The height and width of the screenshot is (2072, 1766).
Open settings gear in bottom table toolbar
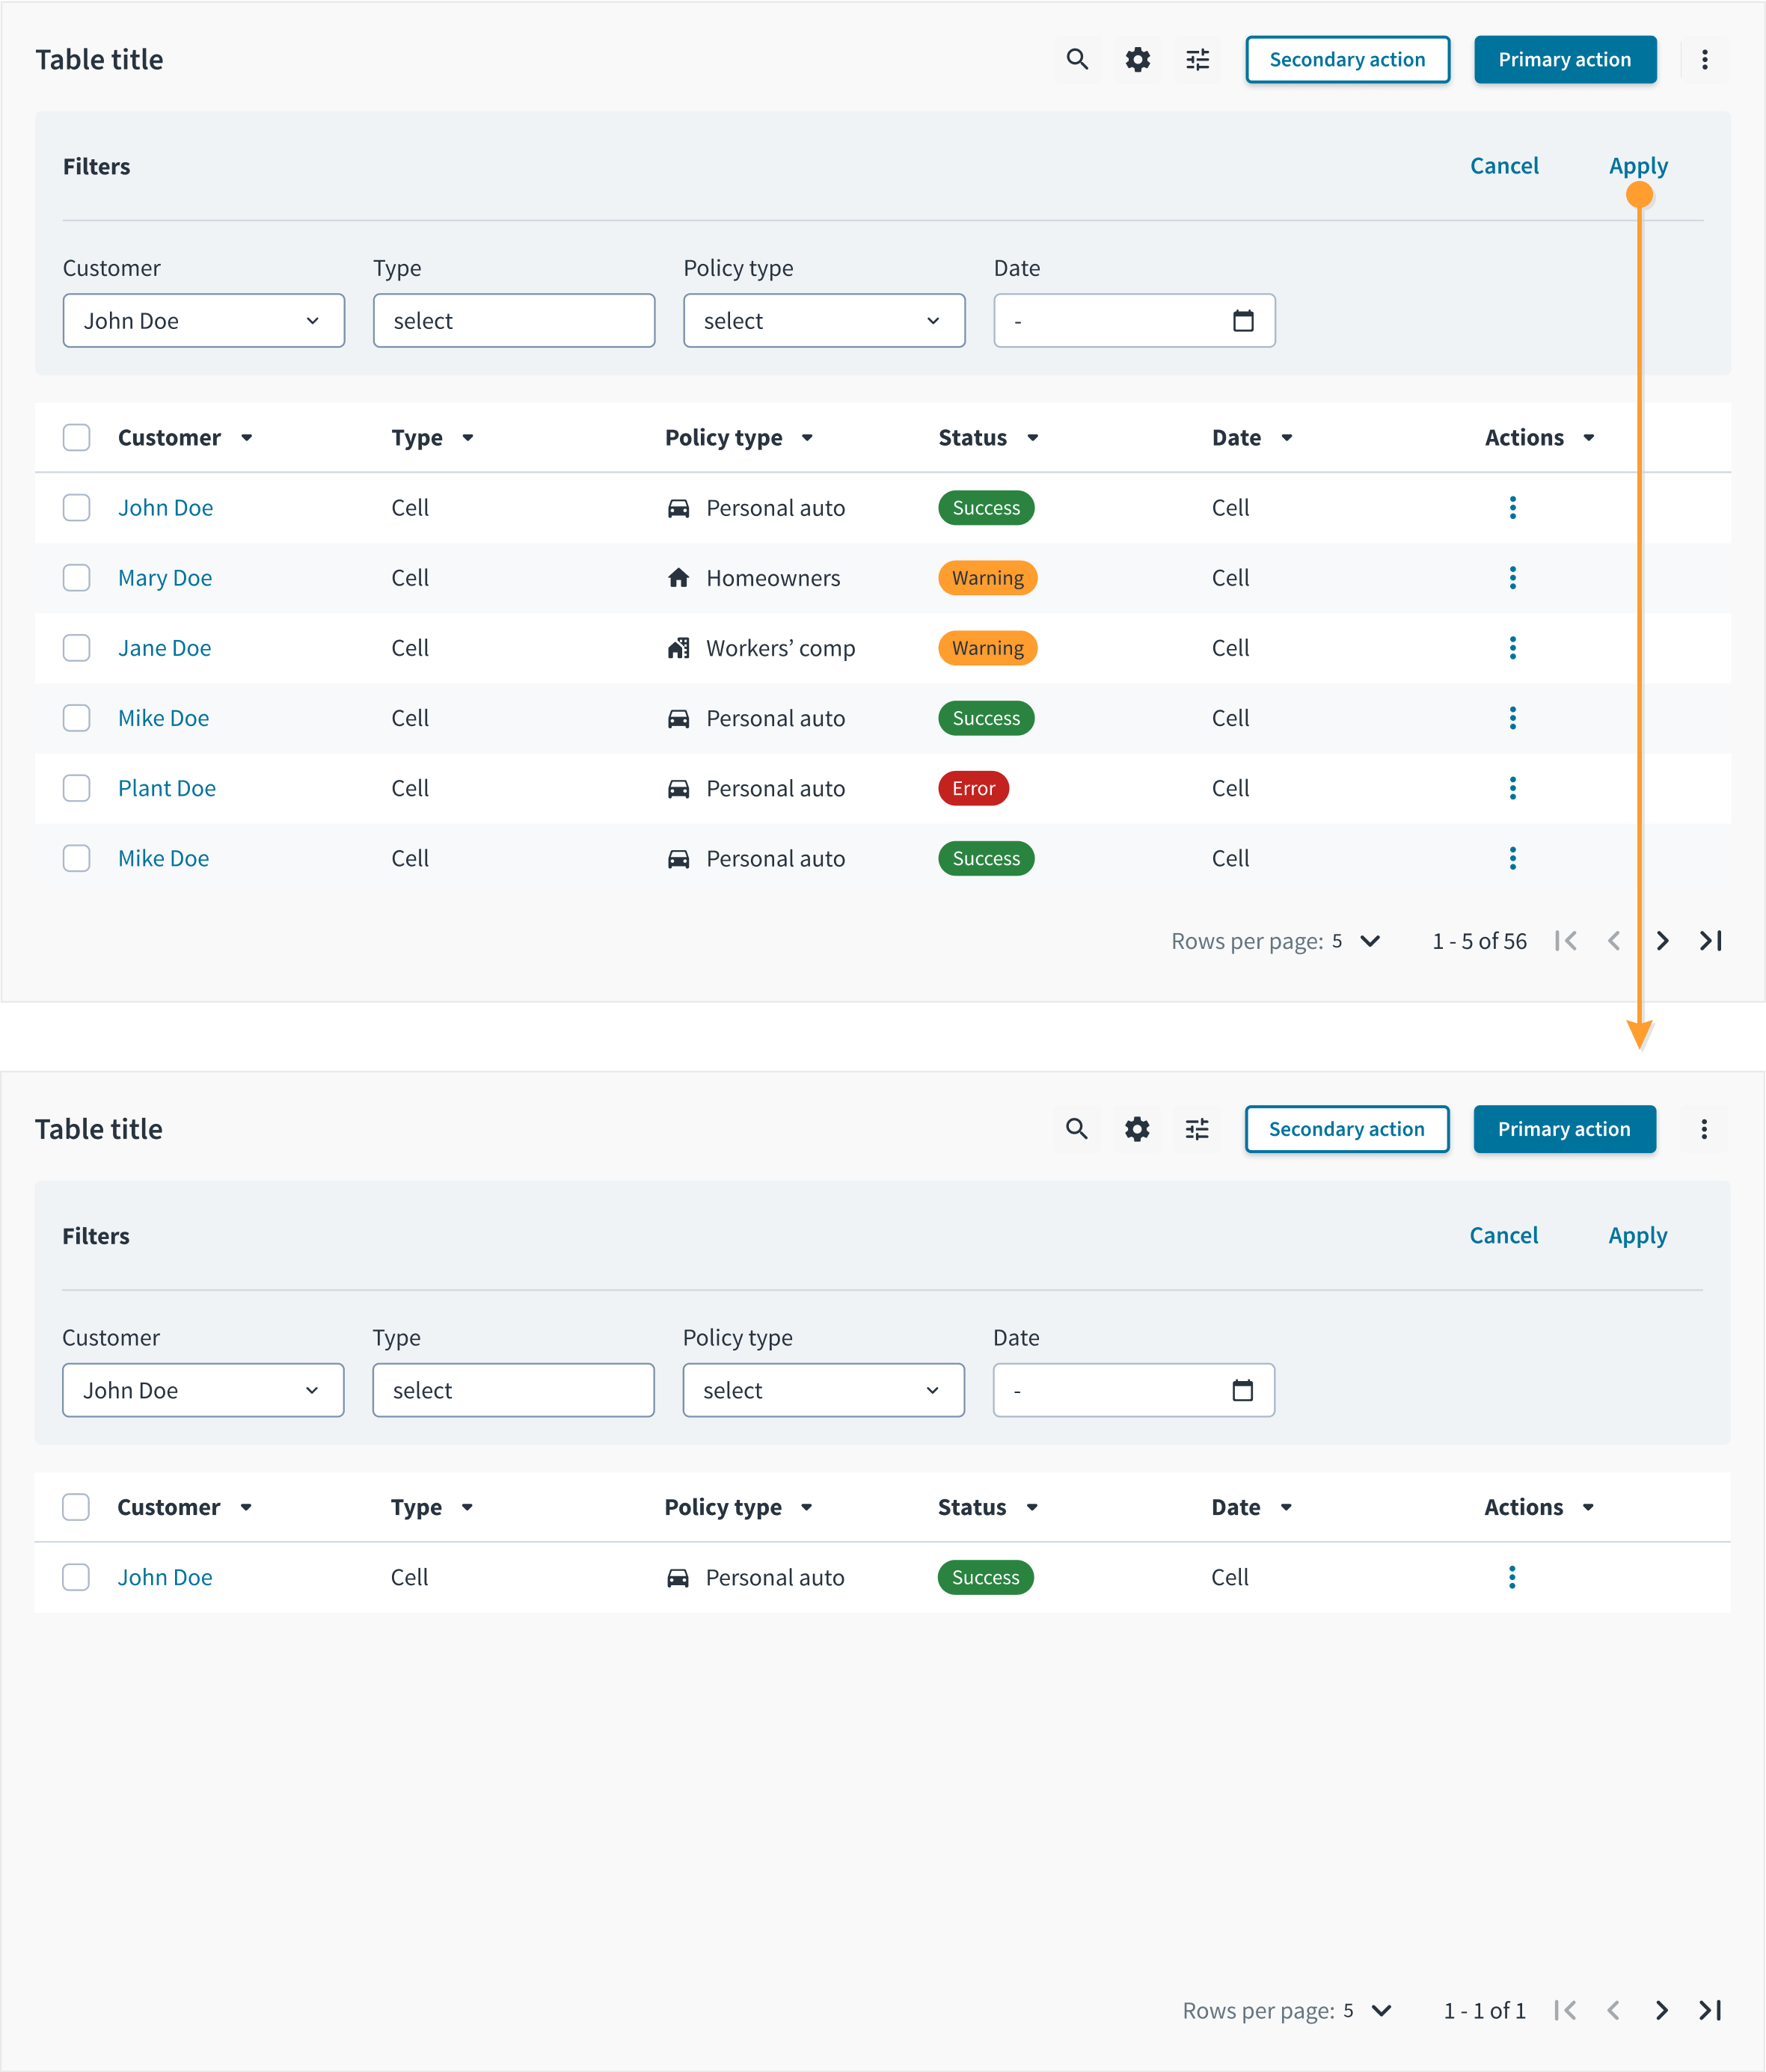tap(1137, 1129)
